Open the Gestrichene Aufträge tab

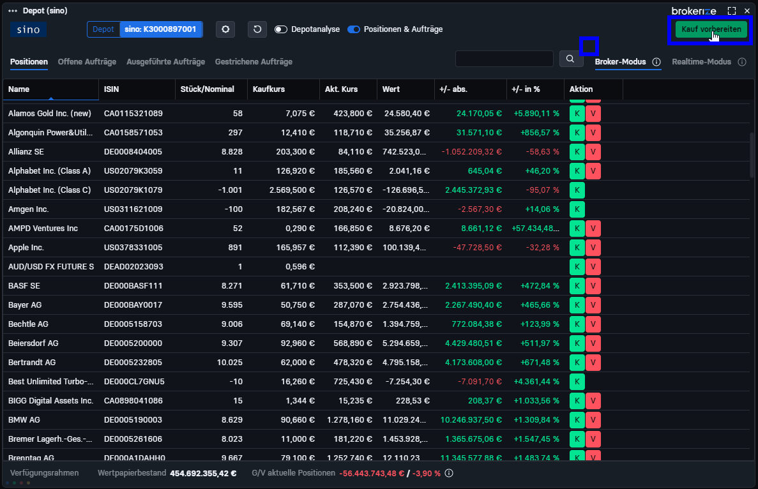tap(254, 62)
